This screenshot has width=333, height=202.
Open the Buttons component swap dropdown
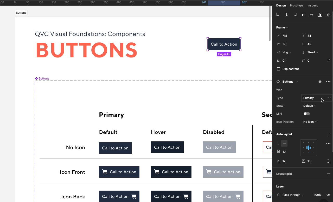pyautogui.click(x=290, y=82)
